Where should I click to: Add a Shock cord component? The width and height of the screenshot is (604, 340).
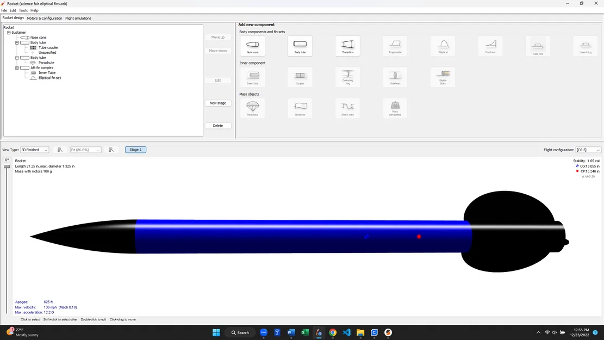pos(347,108)
